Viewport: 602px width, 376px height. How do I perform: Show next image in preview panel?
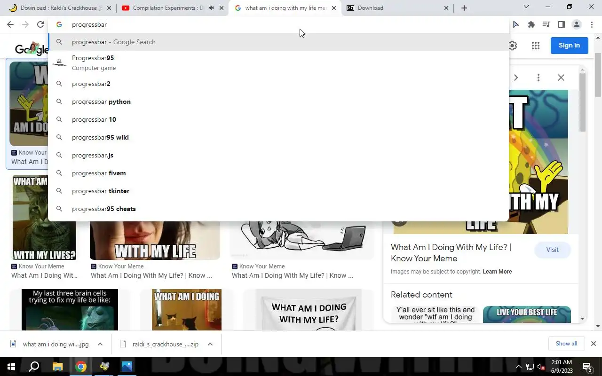pos(516,78)
